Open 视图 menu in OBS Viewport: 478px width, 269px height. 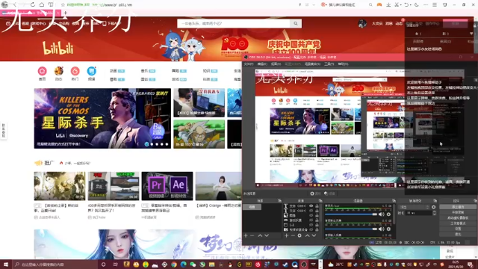[276, 64]
